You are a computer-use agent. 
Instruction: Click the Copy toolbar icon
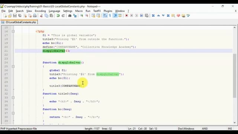[46, 16]
